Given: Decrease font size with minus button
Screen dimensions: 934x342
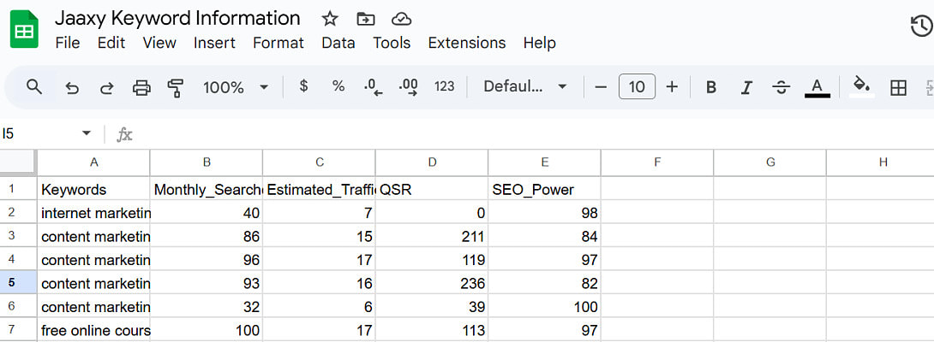Looking at the screenshot, I should tap(601, 87).
